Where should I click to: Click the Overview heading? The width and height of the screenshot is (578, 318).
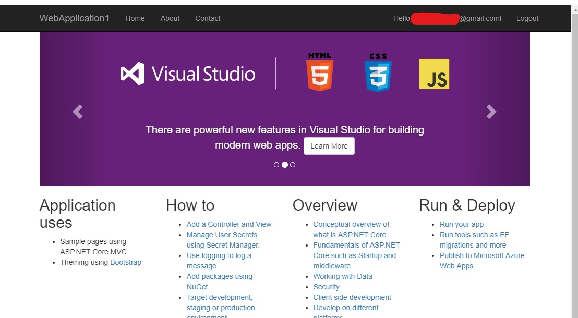(325, 205)
